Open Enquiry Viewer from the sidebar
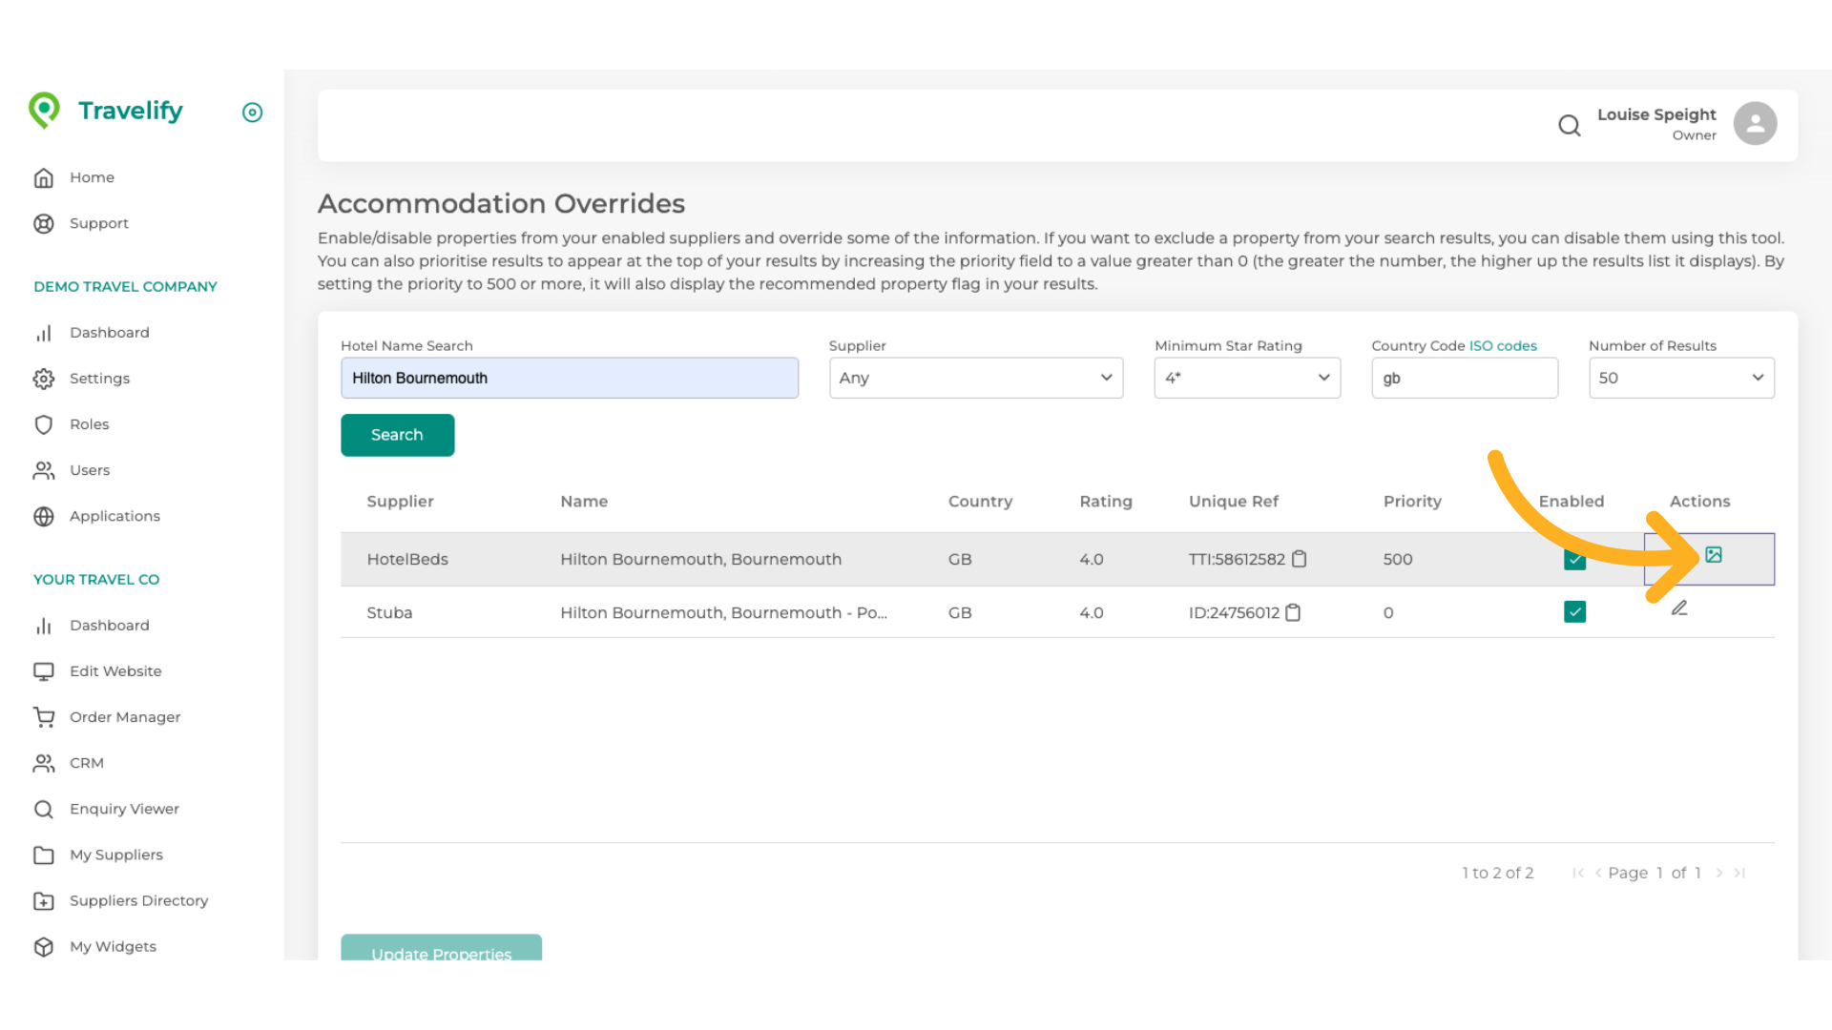The height and width of the screenshot is (1030, 1832). [124, 809]
